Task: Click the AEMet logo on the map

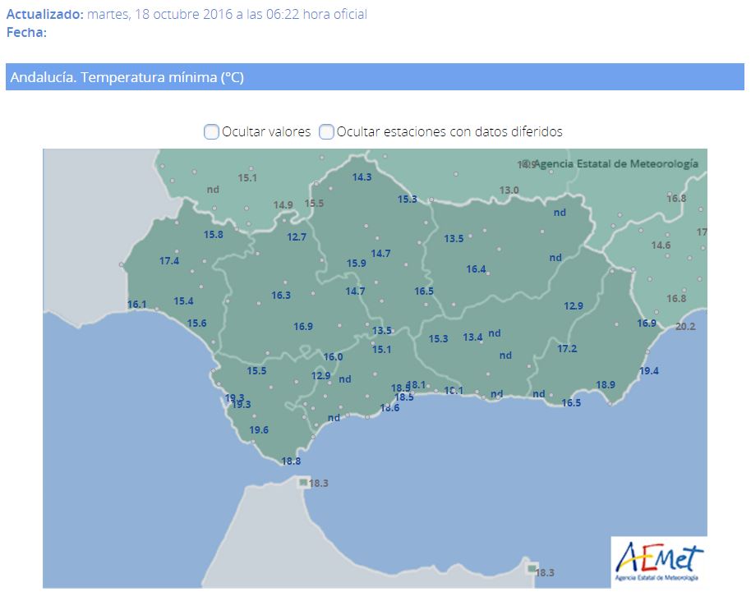Action: click(659, 562)
